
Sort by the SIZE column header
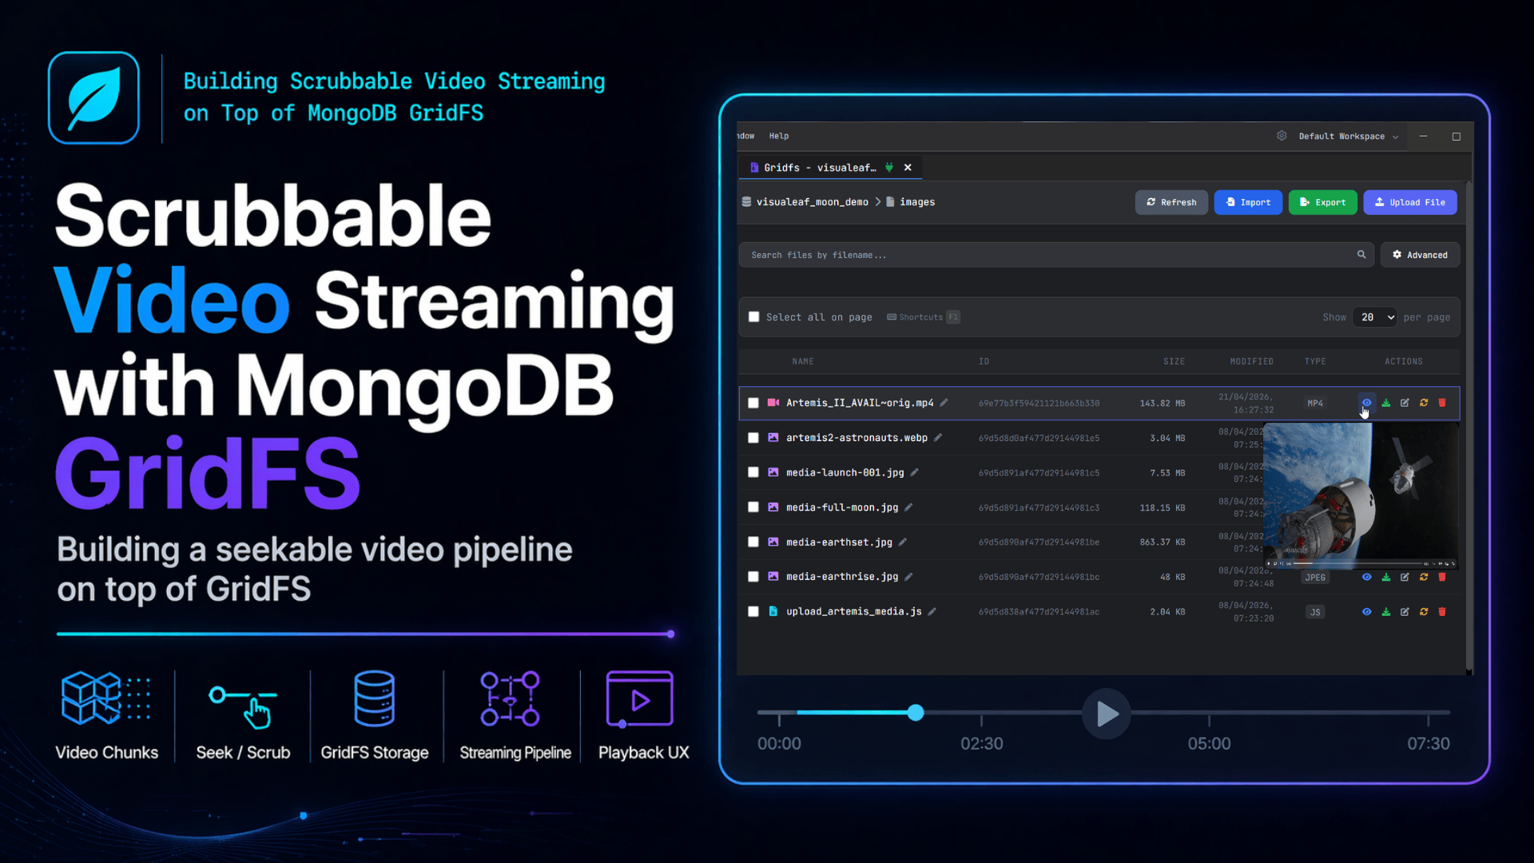click(x=1174, y=362)
